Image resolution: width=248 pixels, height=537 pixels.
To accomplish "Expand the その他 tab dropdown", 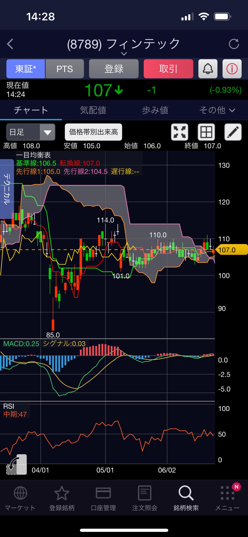I will pyautogui.click(x=217, y=110).
